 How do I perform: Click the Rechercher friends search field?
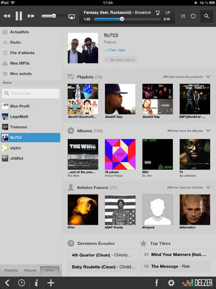[31, 93]
